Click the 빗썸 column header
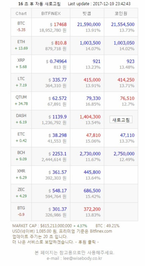This screenshot has height=266, width=145. 87,13
